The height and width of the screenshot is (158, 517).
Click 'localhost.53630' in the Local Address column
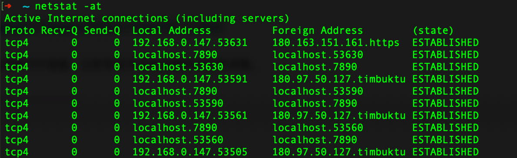tap(178, 67)
